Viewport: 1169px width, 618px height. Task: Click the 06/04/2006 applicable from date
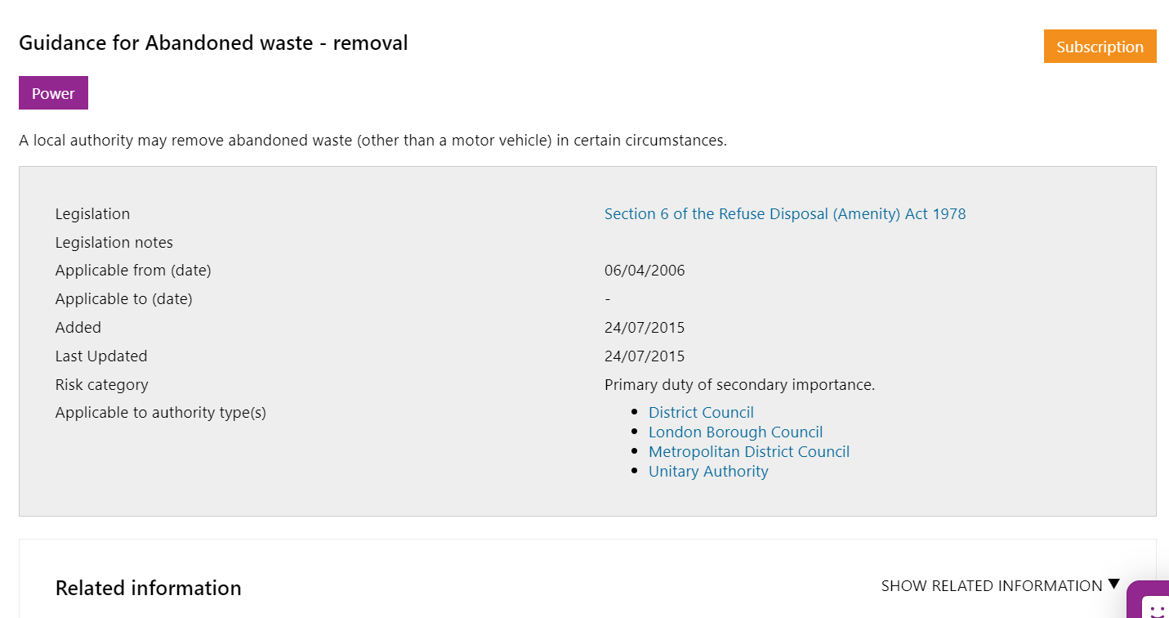(x=645, y=271)
